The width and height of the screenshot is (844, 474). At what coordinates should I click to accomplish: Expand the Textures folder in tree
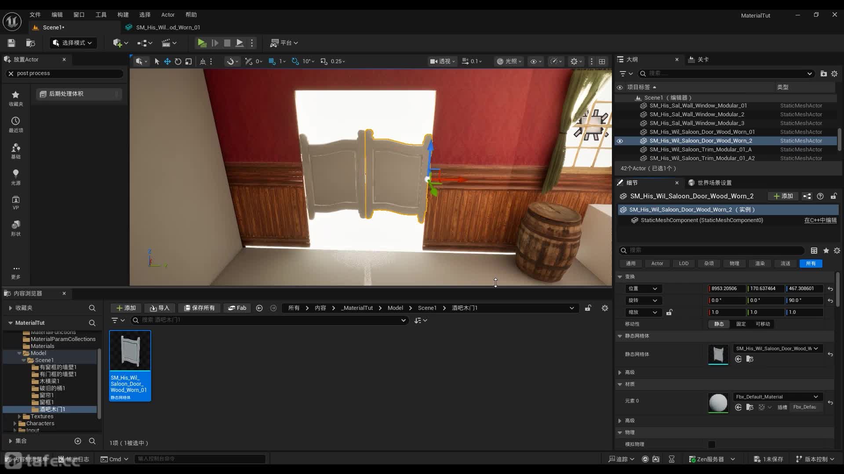point(19,416)
